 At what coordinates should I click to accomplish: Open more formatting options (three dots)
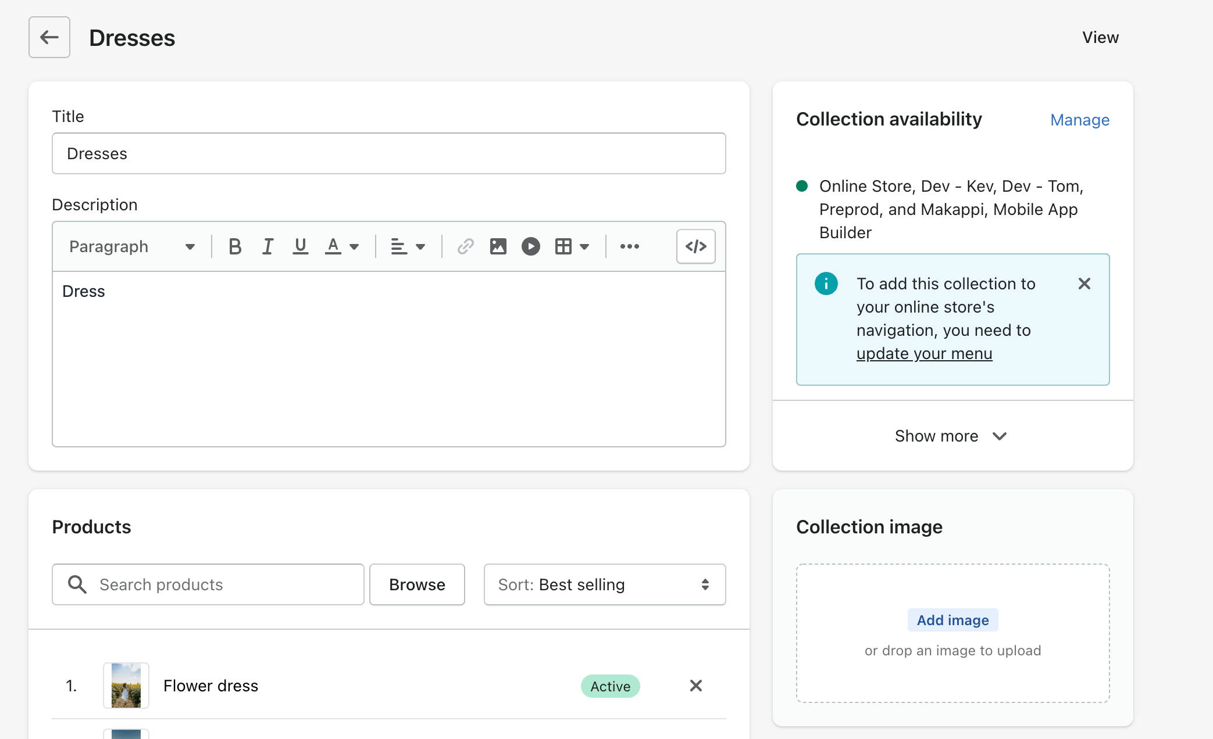pos(629,246)
